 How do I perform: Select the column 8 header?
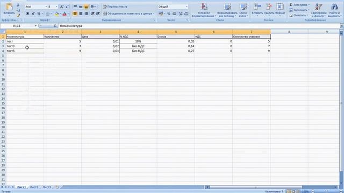(289, 32)
